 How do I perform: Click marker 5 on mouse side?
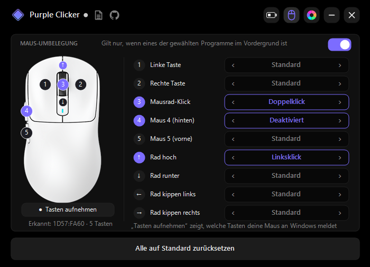(26, 132)
